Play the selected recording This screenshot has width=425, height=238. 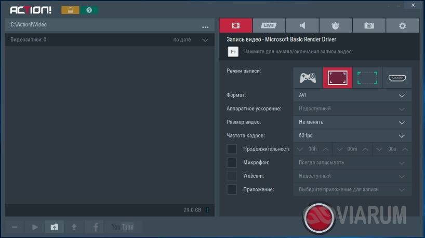pos(35,227)
